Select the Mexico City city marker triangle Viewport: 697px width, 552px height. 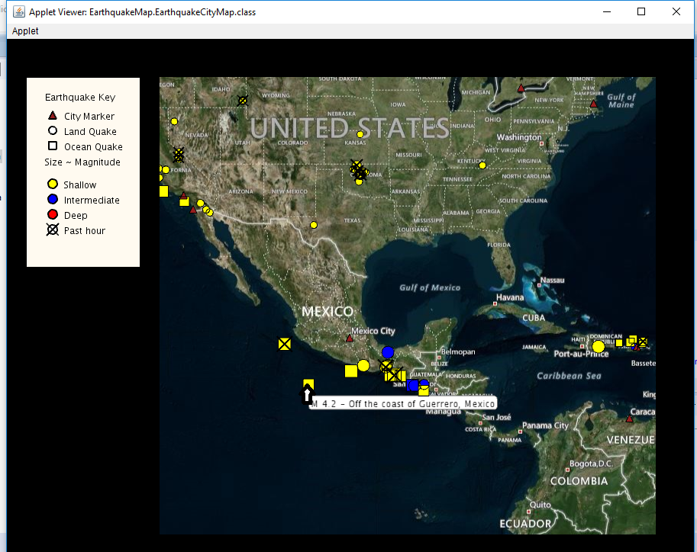click(350, 339)
